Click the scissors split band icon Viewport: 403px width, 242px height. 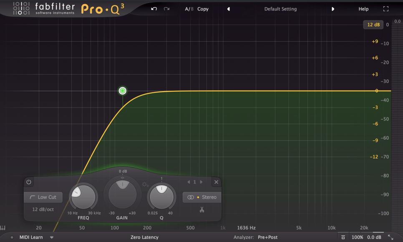[x=201, y=210]
